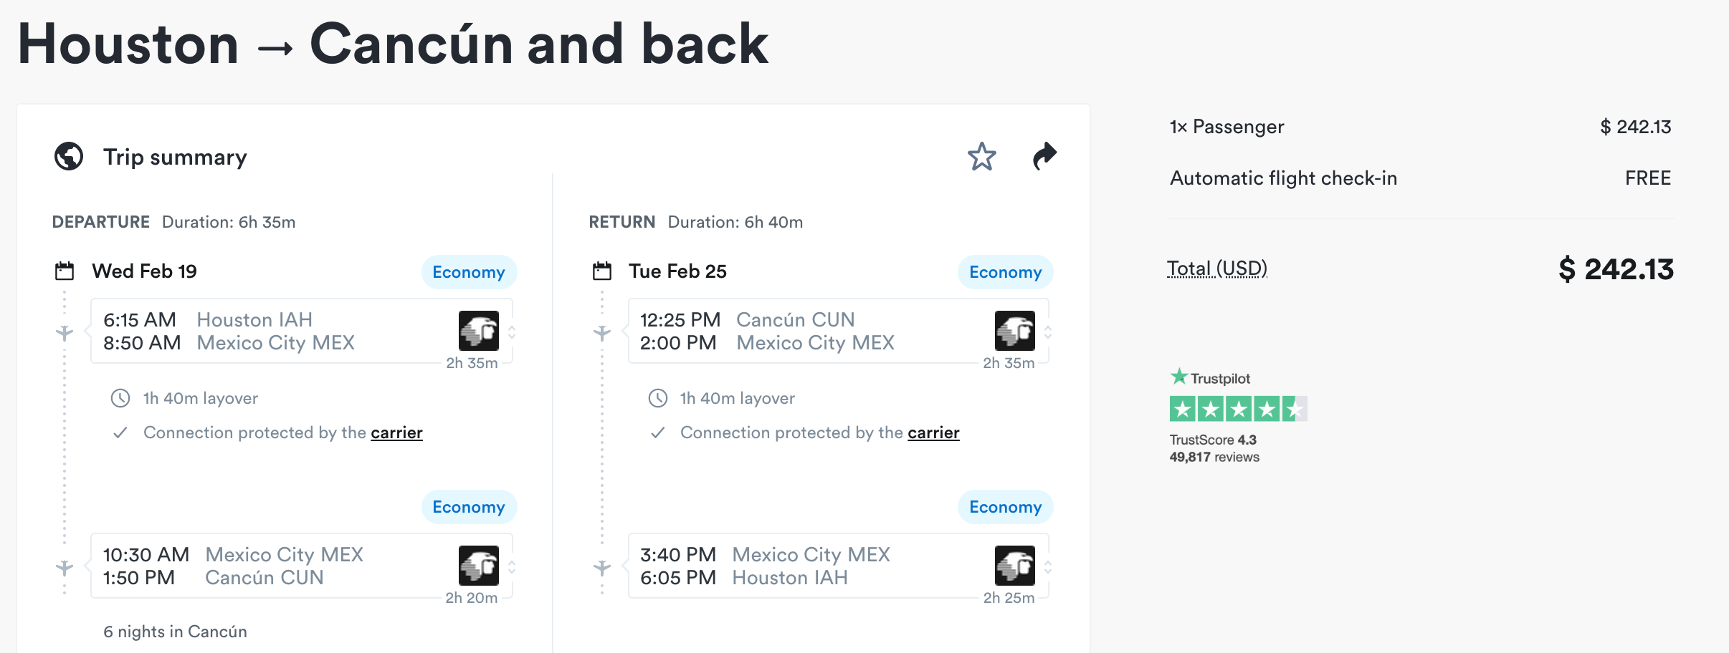The image size is (1729, 653).
Task: Click the 49,817 reviews text
Action: click(x=1214, y=457)
